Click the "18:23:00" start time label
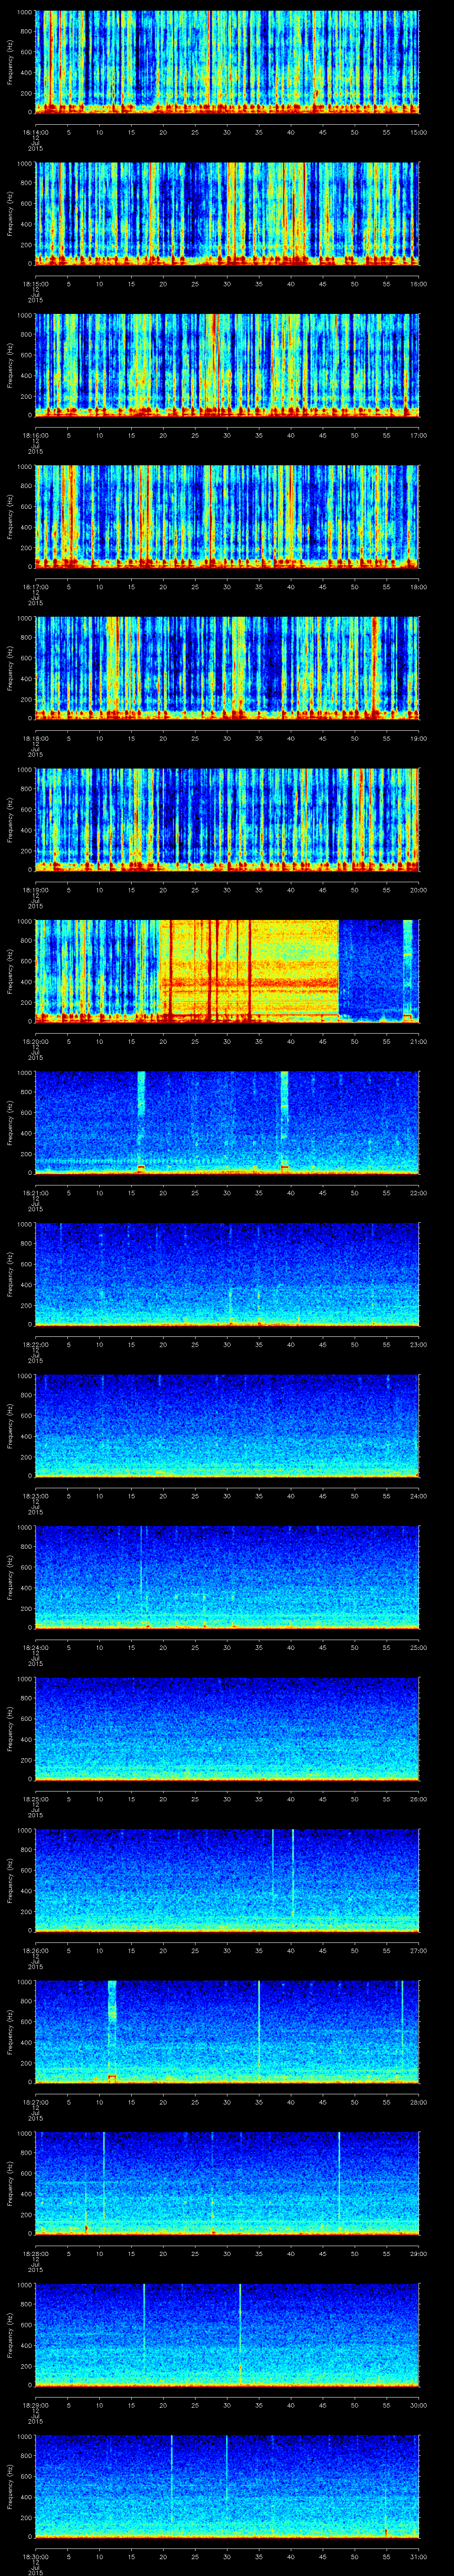The height and width of the screenshot is (2576, 454). (x=36, y=1495)
